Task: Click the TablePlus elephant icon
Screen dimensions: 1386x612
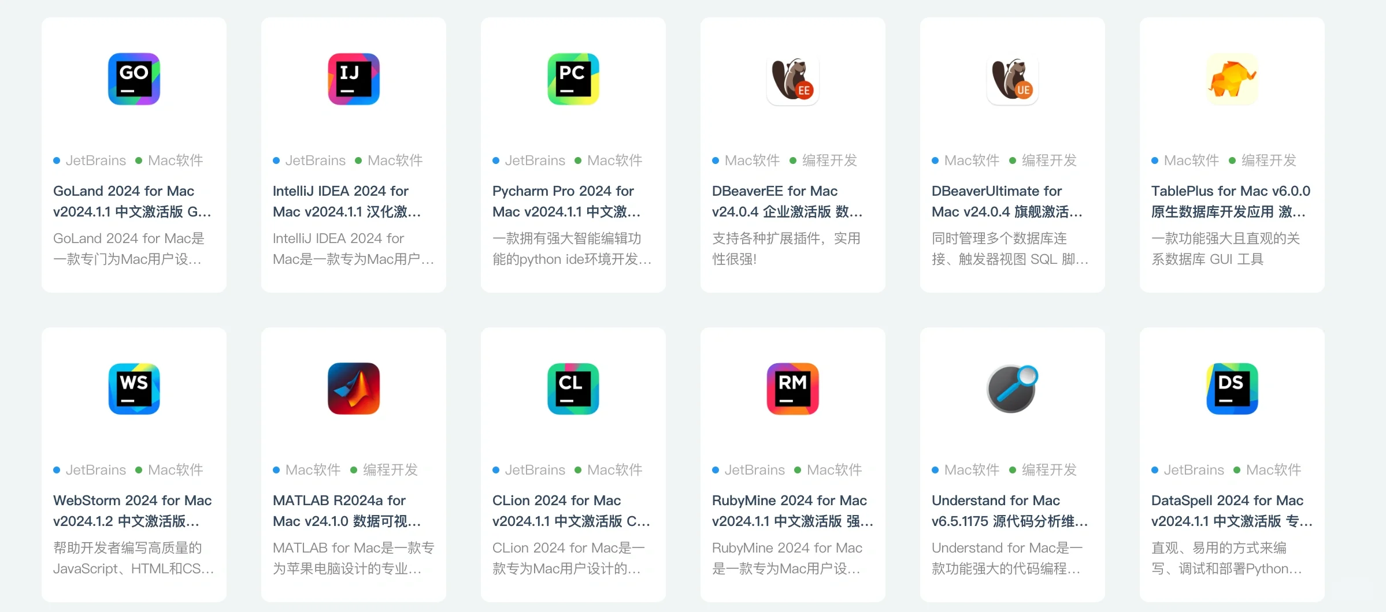Action: click(1232, 79)
